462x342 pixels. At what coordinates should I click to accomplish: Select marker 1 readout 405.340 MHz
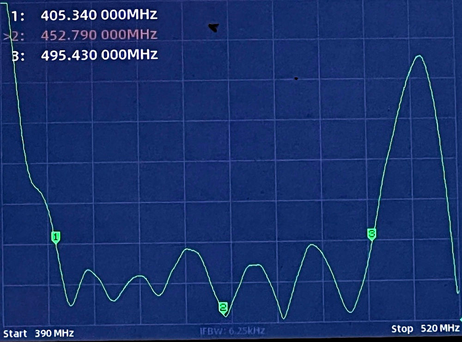point(99,15)
